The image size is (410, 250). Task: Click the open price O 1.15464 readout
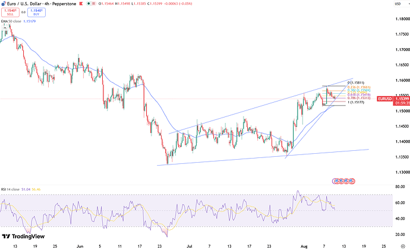106,4
